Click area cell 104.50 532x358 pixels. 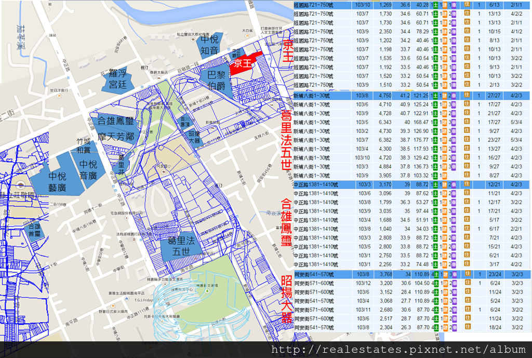(x=422, y=283)
